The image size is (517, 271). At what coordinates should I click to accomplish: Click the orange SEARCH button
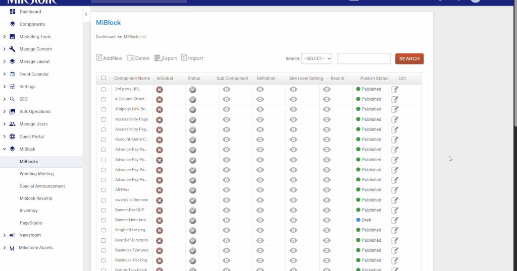point(409,58)
